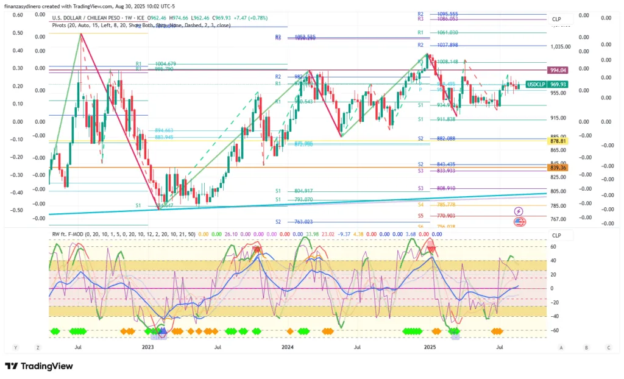This screenshot has height=379, width=624.
Task: Click the S2 763.023 pivot label
Action: tap(294, 222)
